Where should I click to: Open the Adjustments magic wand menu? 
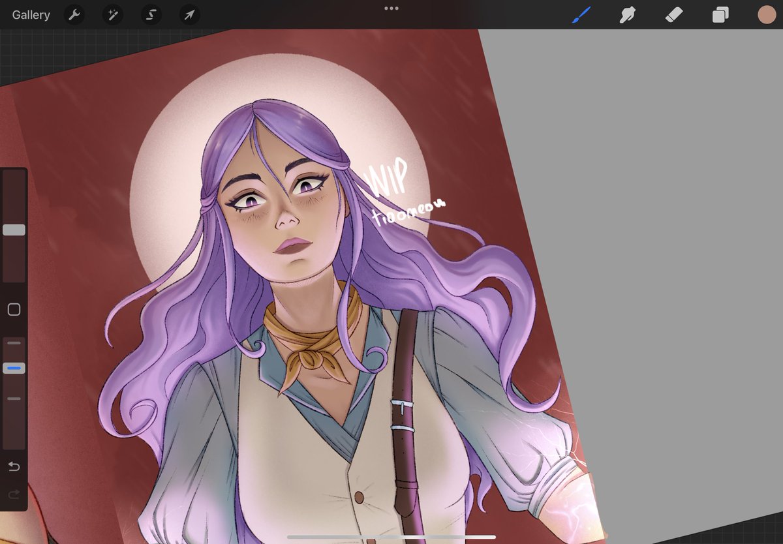112,14
